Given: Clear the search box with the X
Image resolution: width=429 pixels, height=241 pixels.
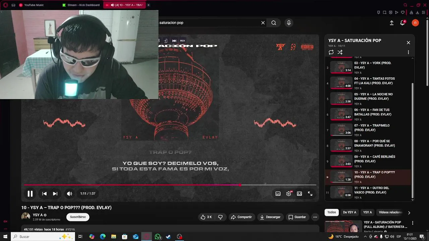Looking at the screenshot, I should (263, 23).
